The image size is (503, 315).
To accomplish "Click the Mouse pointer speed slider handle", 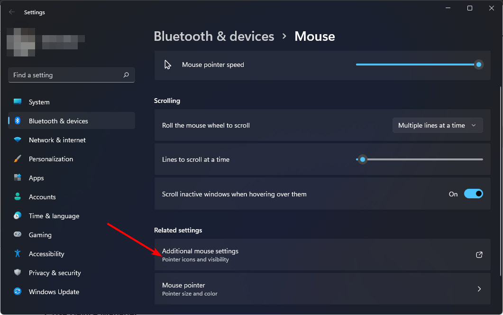I will tap(479, 65).
